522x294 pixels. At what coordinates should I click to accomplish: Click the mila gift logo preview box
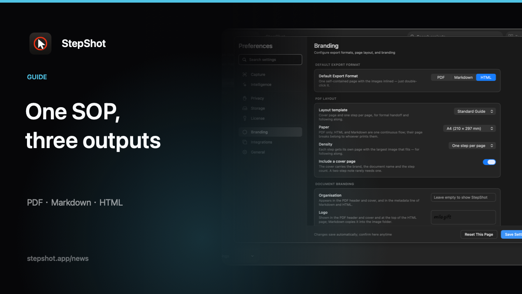(x=463, y=217)
